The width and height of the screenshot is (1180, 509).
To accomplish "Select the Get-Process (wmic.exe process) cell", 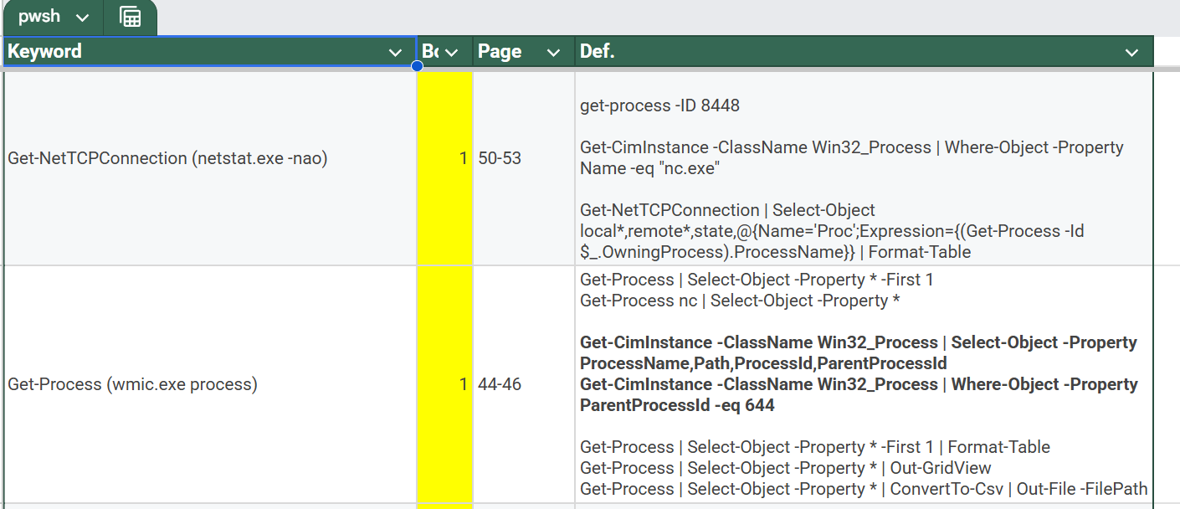I will pyautogui.click(x=132, y=384).
